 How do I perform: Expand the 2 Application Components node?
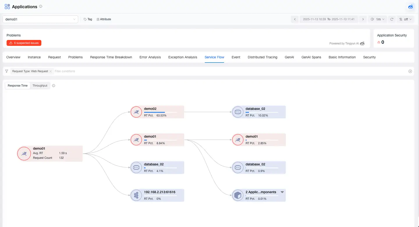[282, 192]
